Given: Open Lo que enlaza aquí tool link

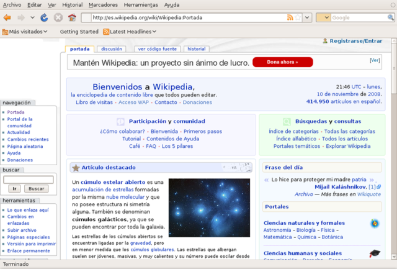Looking at the screenshot, I should (28, 210).
